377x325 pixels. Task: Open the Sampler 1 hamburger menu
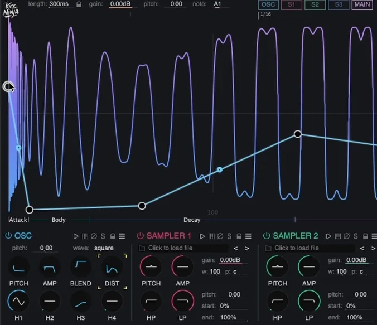tap(248, 236)
